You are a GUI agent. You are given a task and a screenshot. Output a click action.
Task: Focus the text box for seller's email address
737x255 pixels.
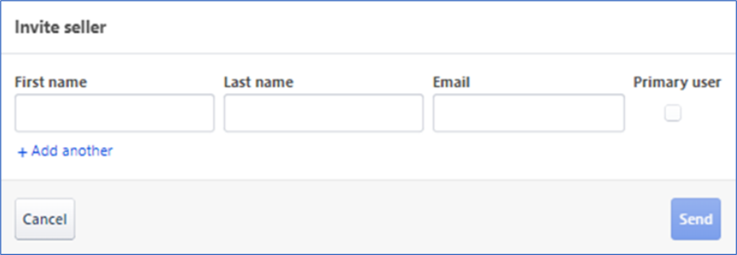coord(529,113)
